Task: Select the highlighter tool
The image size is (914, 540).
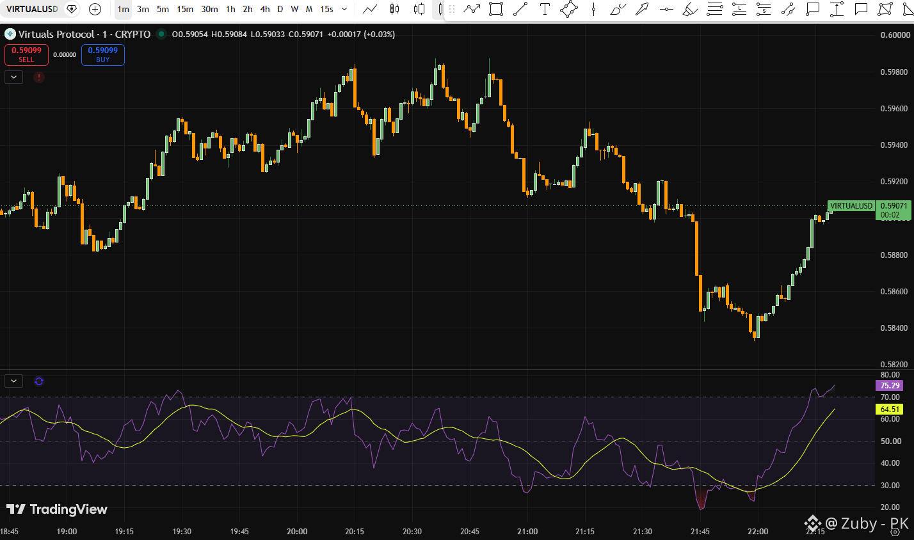Action: click(x=691, y=9)
